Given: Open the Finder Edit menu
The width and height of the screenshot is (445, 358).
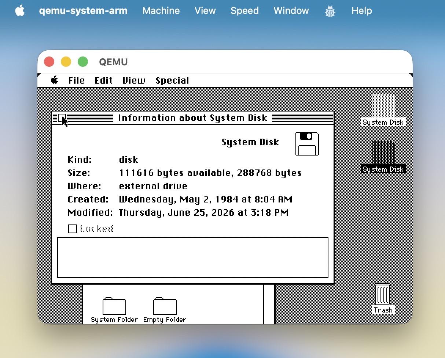Looking at the screenshot, I should (x=103, y=81).
